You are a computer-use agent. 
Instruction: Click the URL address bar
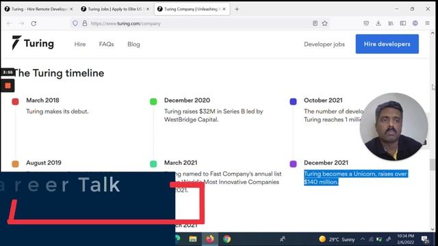coord(200,24)
